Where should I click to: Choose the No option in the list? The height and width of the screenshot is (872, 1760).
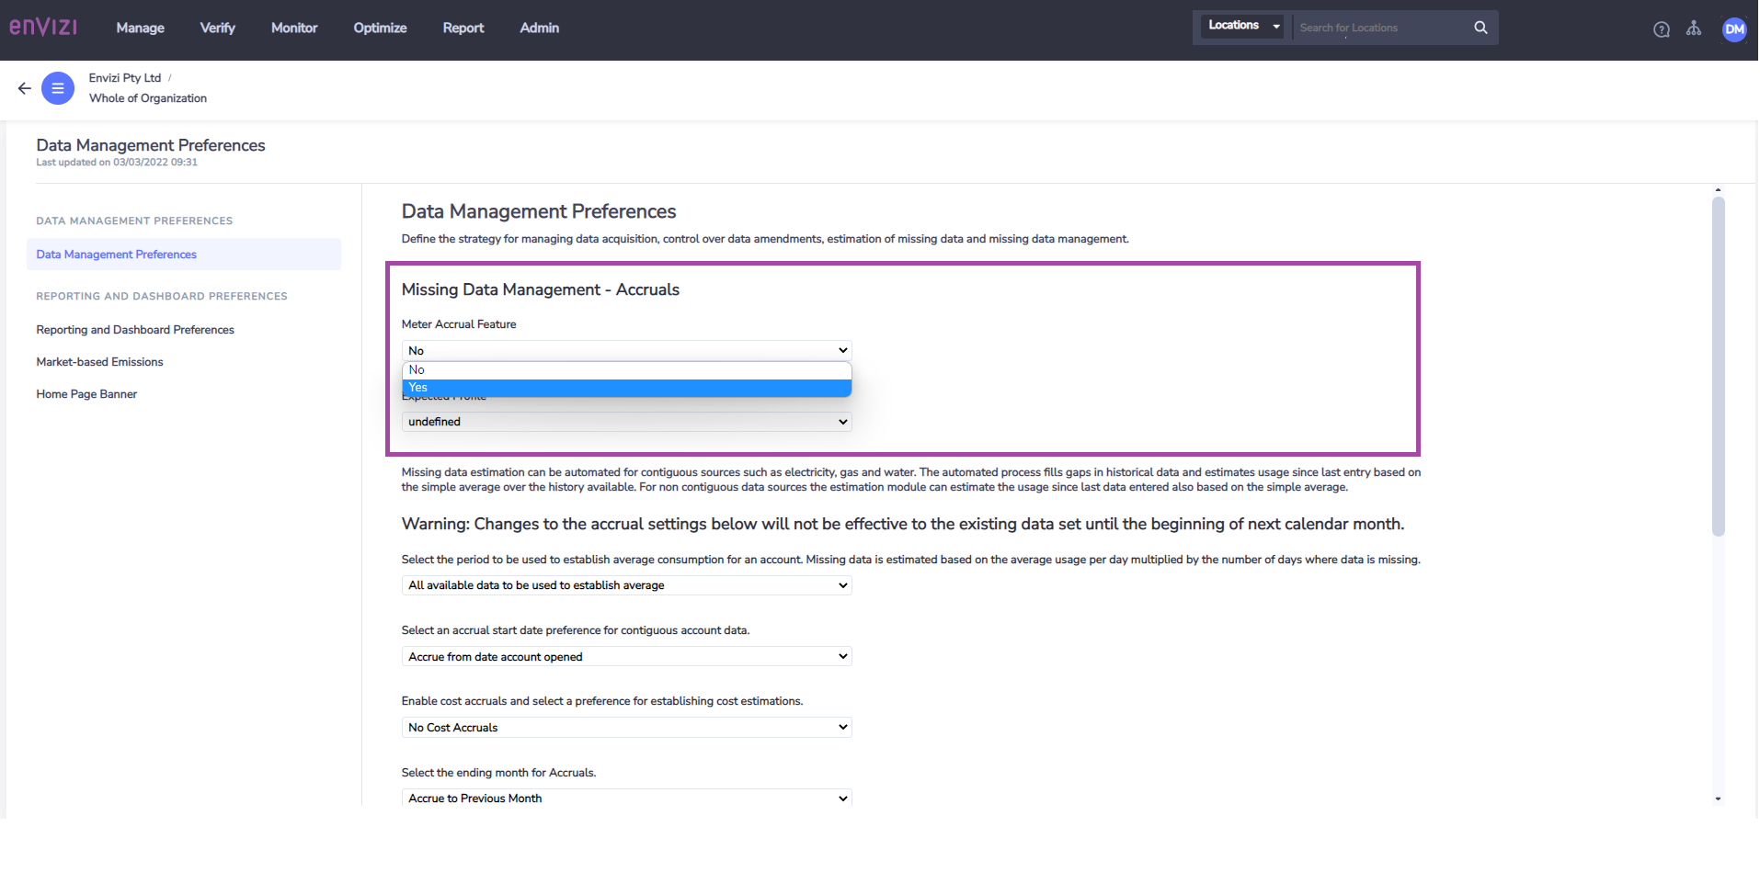pos(626,370)
